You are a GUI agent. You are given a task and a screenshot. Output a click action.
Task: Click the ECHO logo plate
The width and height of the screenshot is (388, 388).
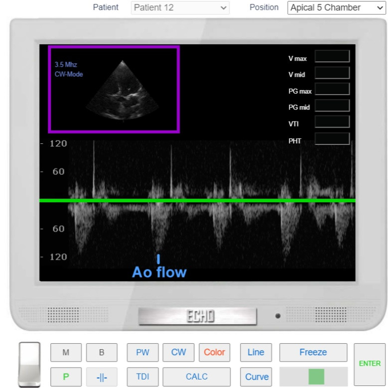pos(197,316)
